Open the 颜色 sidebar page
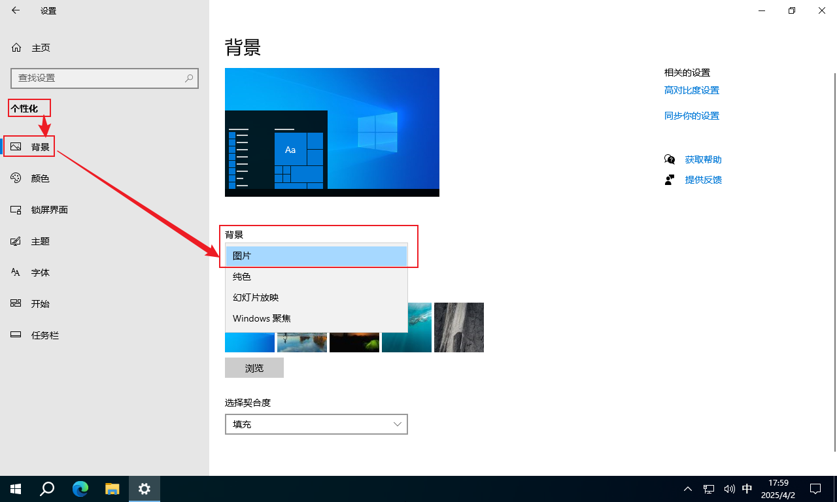This screenshot has height=502, width=837. pyautogui.click(x=105, y=178)
